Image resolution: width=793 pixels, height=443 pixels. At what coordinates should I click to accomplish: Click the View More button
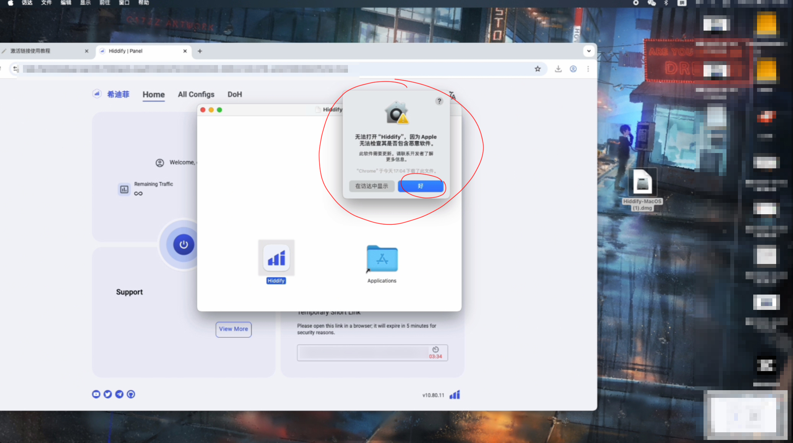pyautogui.click(x=234, y=329)
